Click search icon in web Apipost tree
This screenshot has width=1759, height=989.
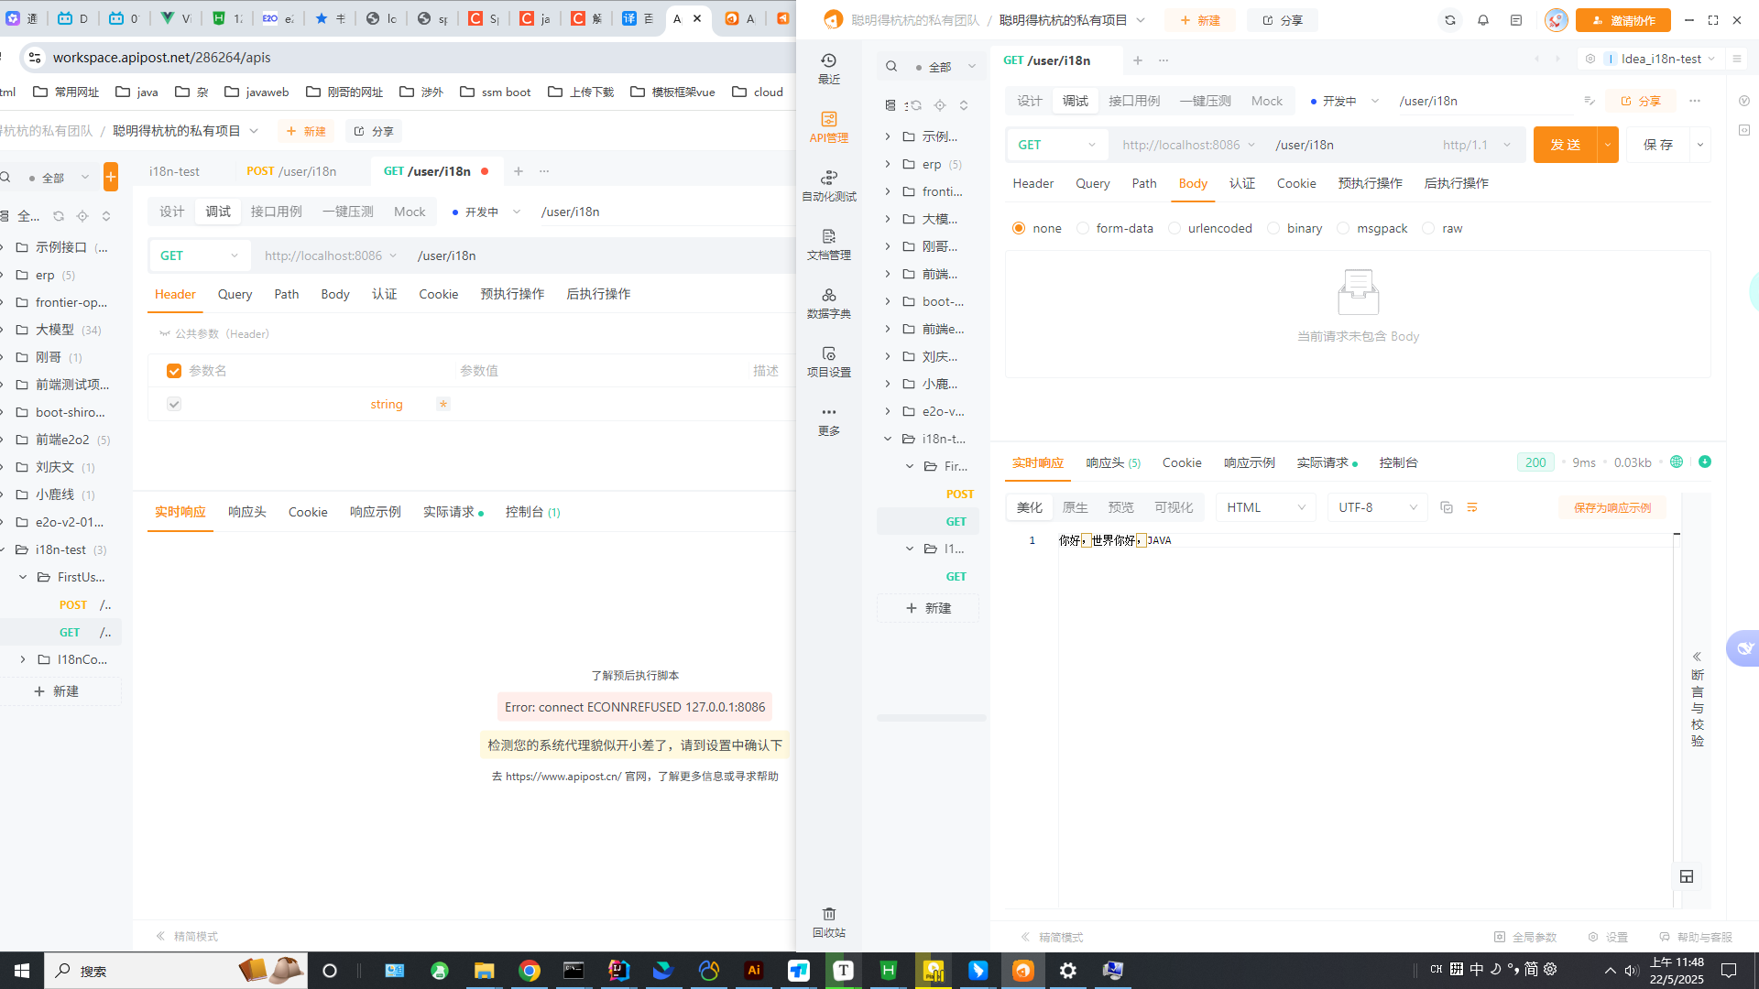click(x=5, y=177)
